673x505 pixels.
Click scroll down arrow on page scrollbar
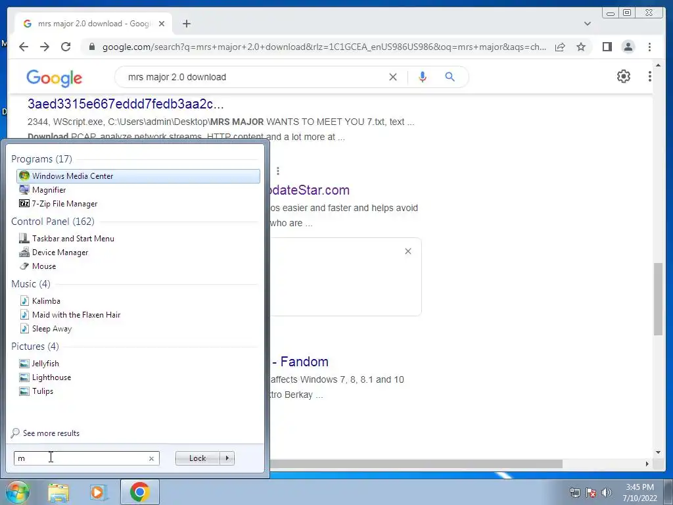click(658, 452)
